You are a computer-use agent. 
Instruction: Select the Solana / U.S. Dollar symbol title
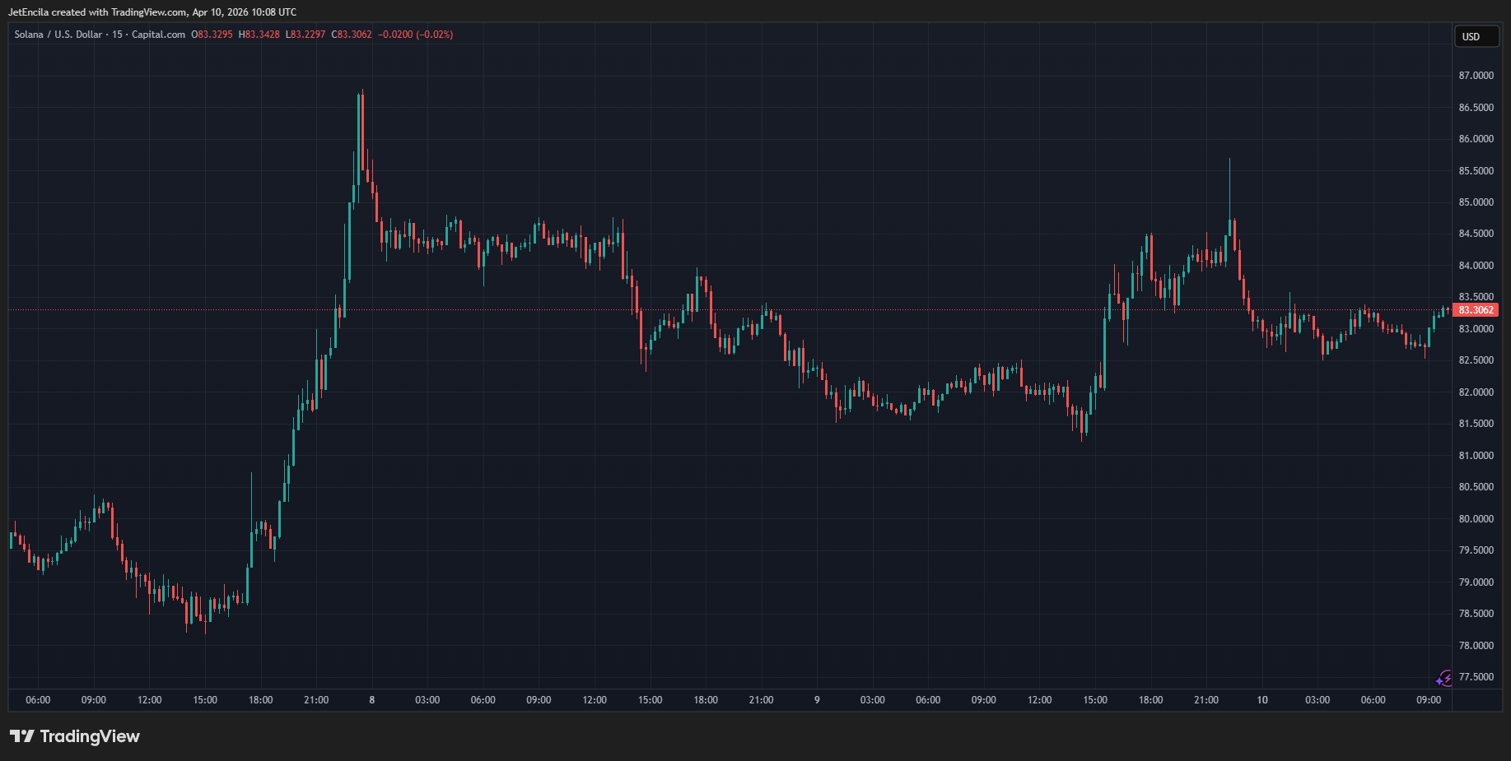58,35
